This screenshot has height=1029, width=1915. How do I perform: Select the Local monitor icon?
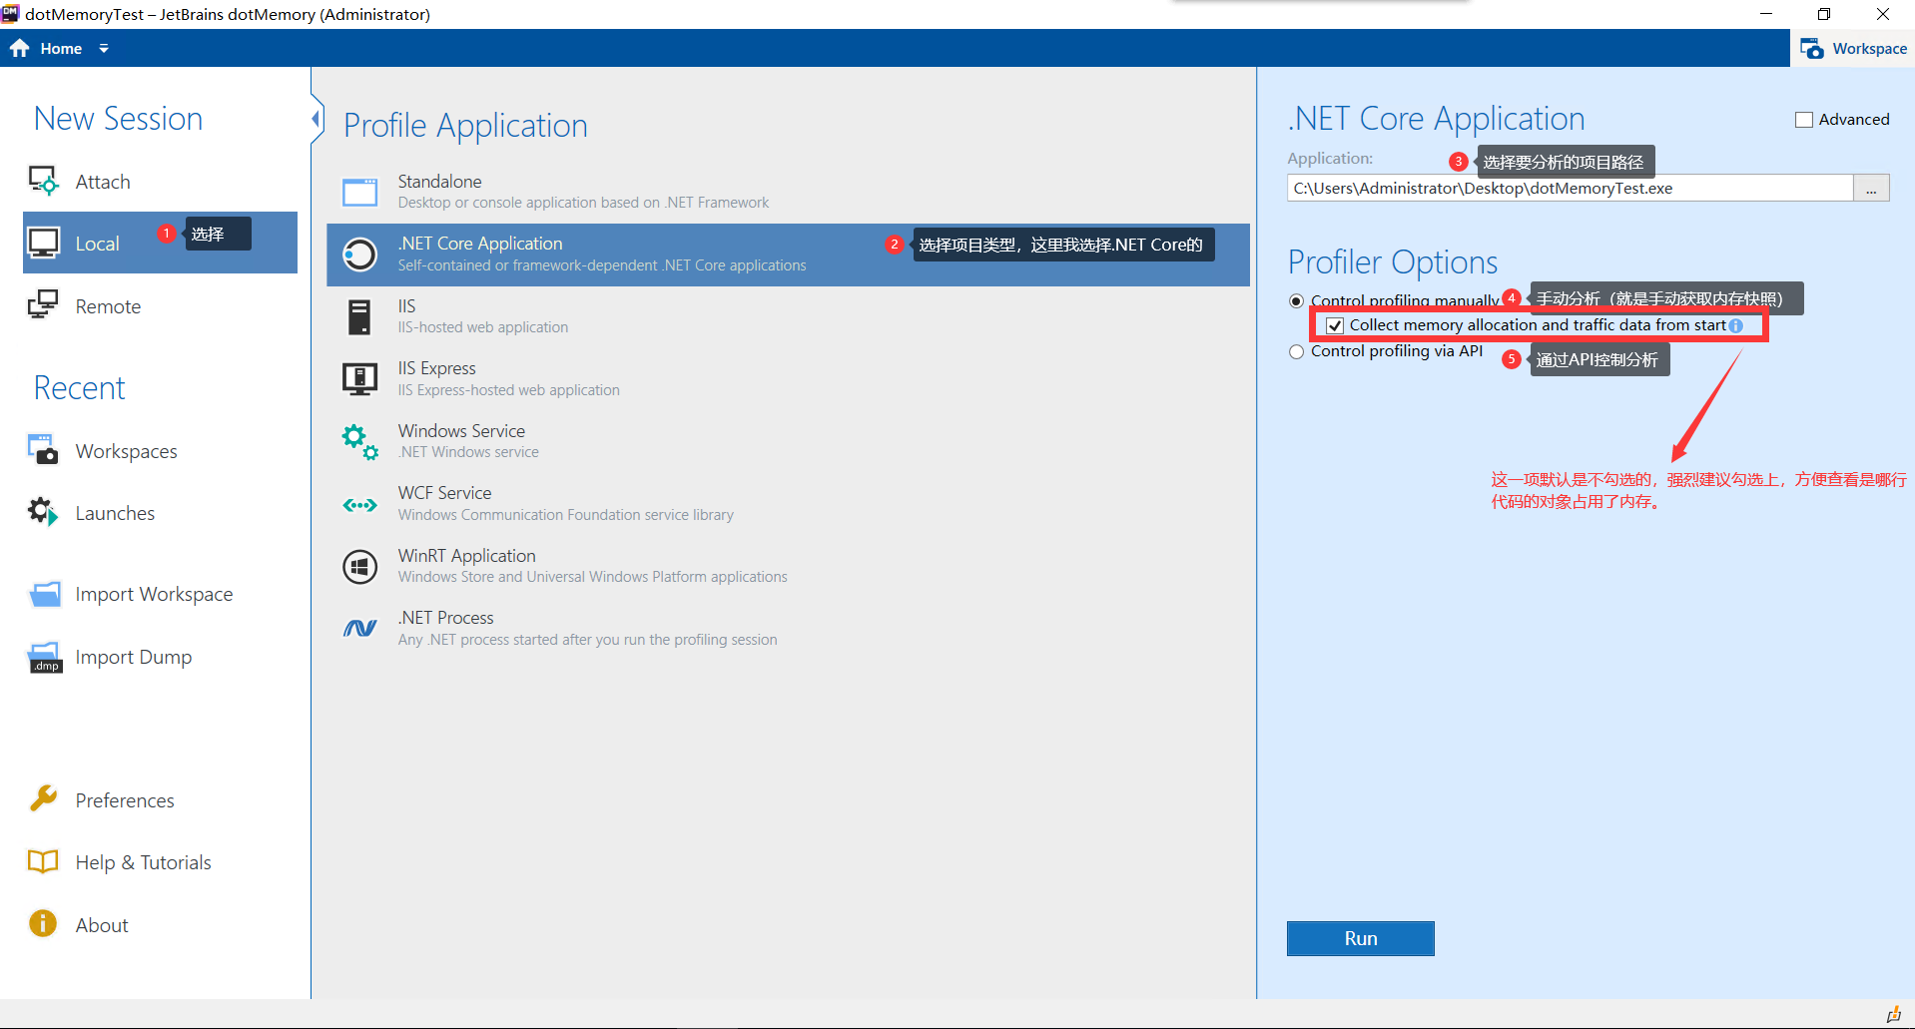[x=43, y=243]
